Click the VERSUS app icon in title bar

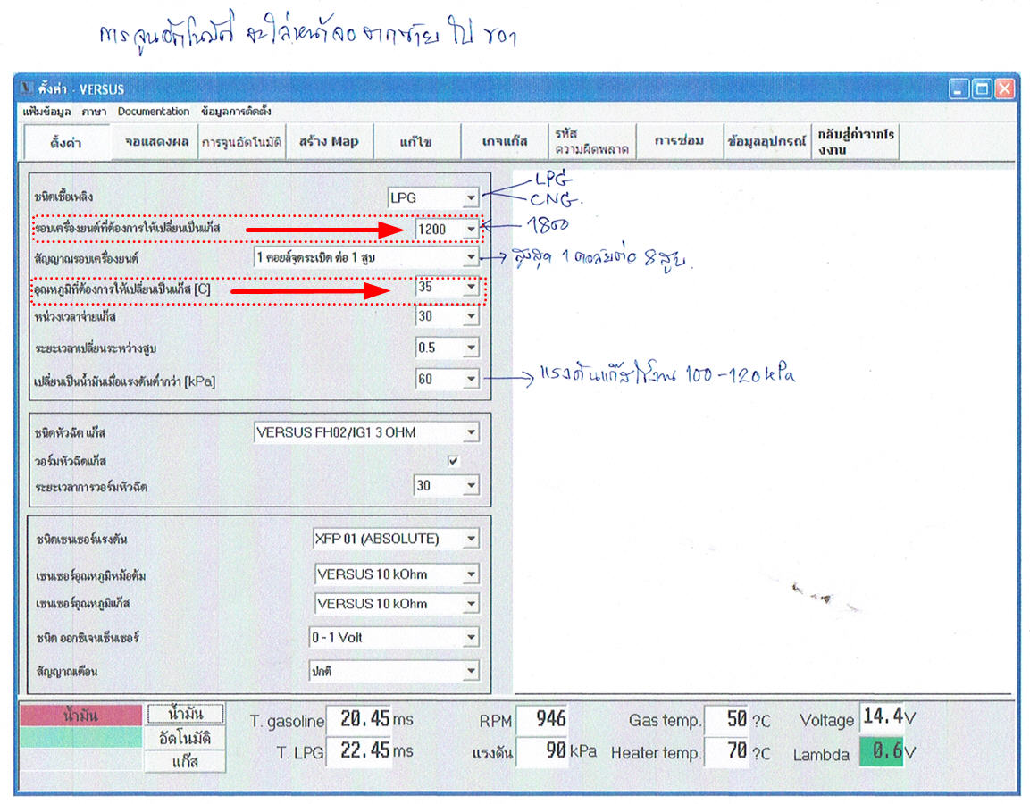point(27,88)
